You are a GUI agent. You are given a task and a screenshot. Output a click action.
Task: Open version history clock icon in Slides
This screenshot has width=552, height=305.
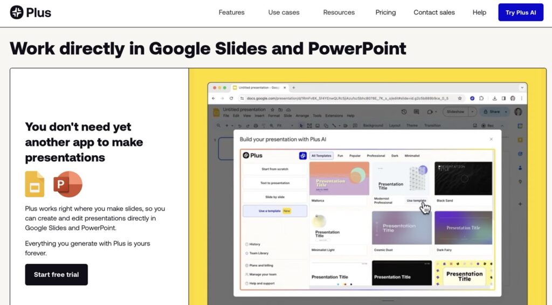point(404,112)
